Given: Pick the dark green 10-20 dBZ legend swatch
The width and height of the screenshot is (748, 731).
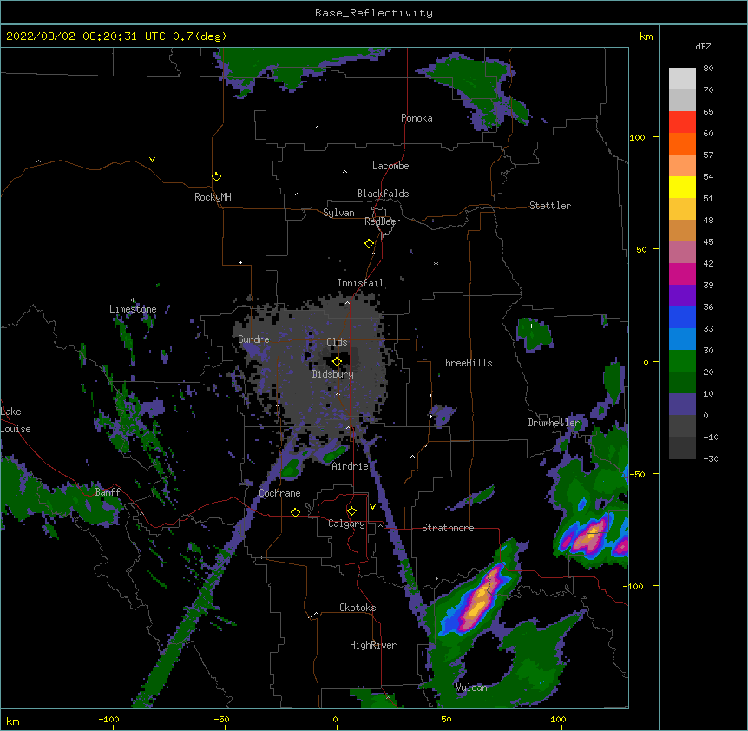Looking at the screenshot, I should coord(682,383).
